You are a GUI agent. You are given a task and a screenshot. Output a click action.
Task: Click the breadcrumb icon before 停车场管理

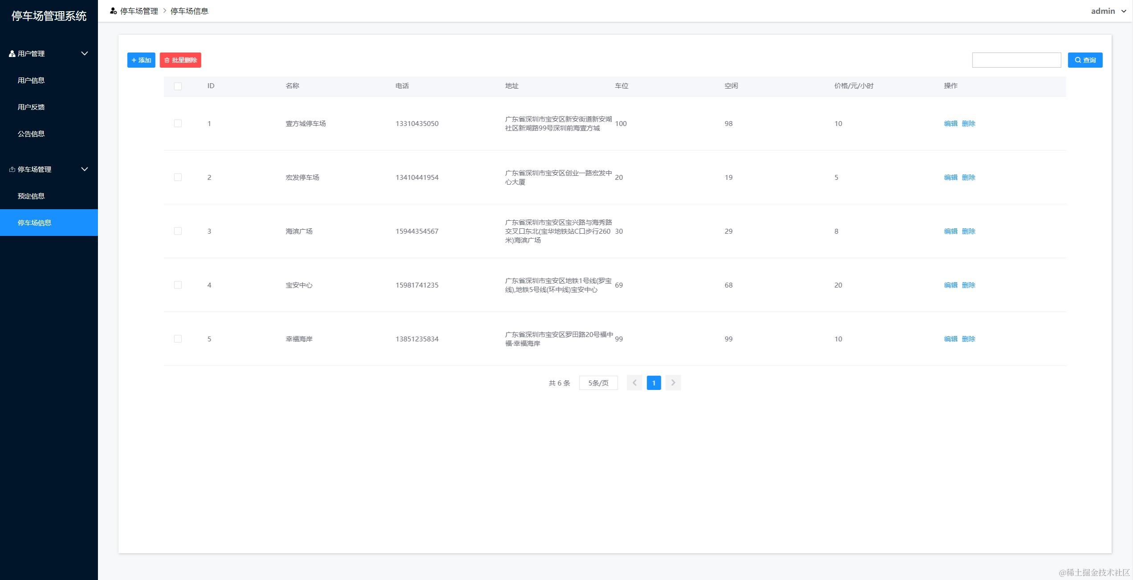coord(113,11)
